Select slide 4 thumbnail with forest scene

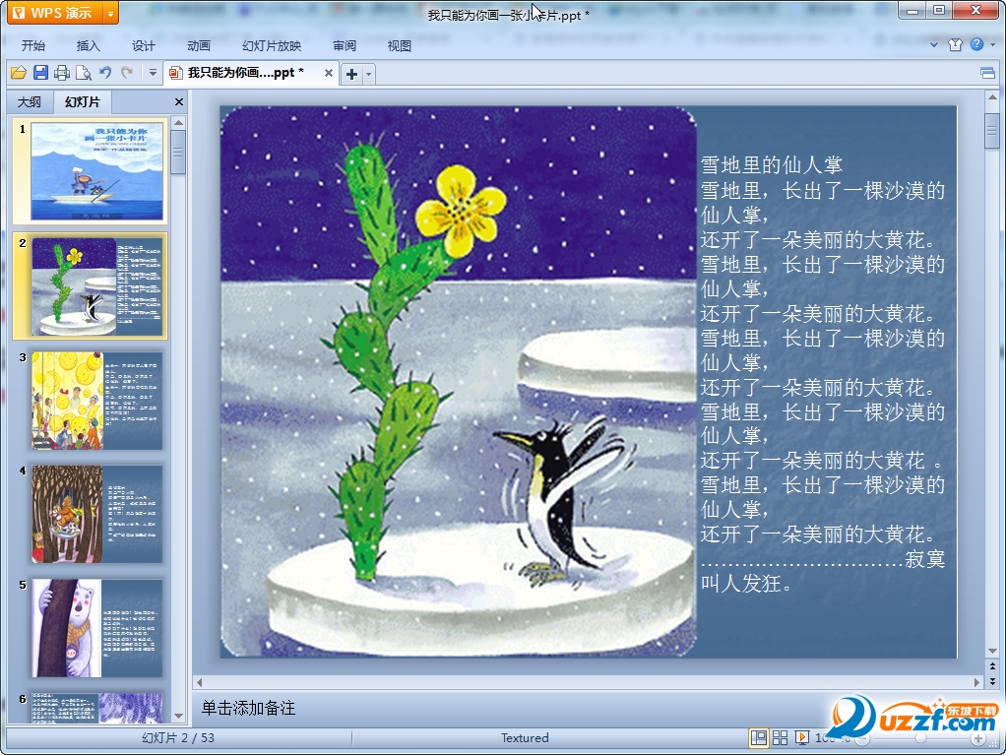click(x=96, y=514)
